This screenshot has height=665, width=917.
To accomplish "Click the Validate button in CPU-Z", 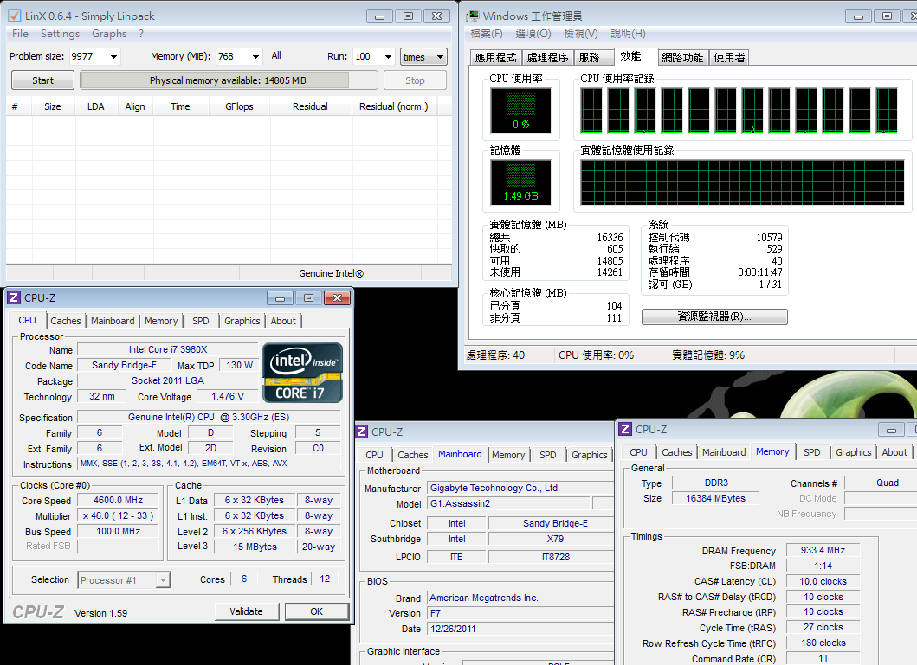I will (246, 611).
